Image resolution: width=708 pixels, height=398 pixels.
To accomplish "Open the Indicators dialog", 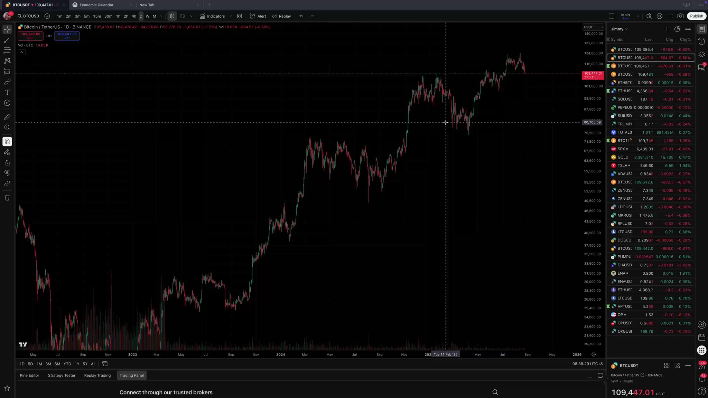I will (212, 16).
